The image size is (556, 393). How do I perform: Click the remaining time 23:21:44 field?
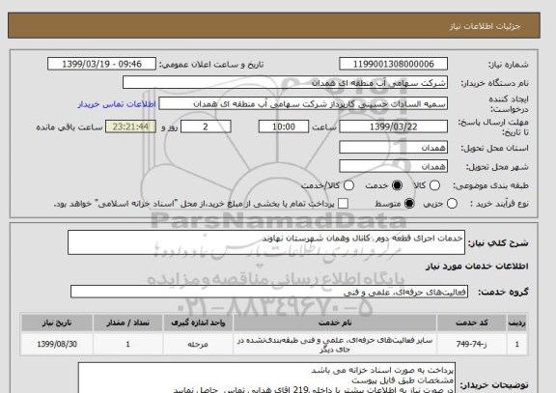click(x=130, y=126)
